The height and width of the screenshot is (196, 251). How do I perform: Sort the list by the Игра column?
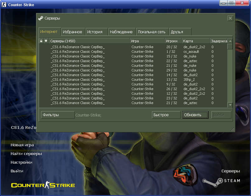coord(147,41)
